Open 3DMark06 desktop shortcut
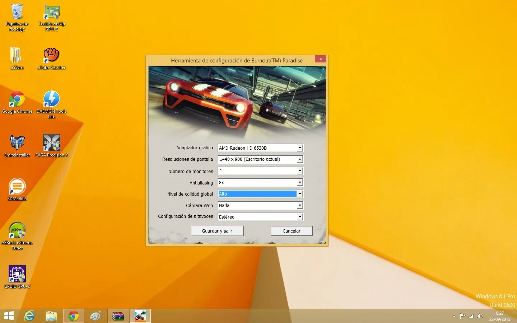The height and width of the screenshot is (323, 517). 17,189
